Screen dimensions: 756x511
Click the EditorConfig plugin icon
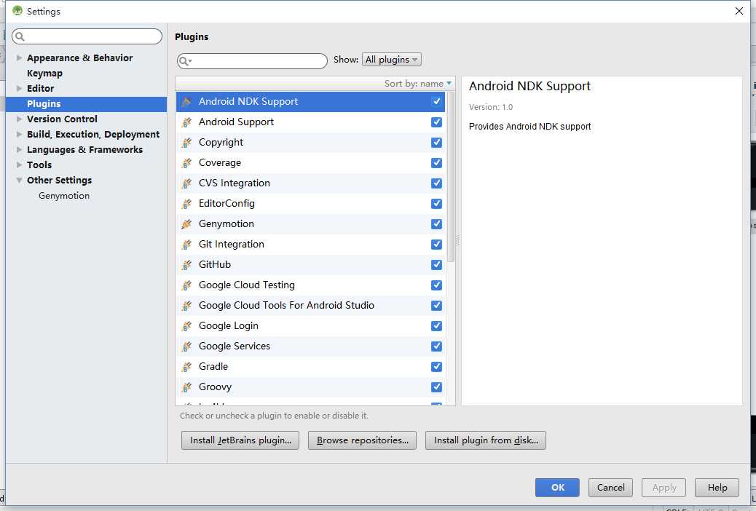click(186, 204)
